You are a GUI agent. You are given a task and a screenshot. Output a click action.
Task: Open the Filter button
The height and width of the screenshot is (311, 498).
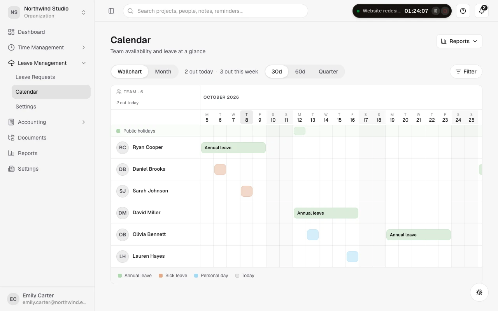coord(466,72)
